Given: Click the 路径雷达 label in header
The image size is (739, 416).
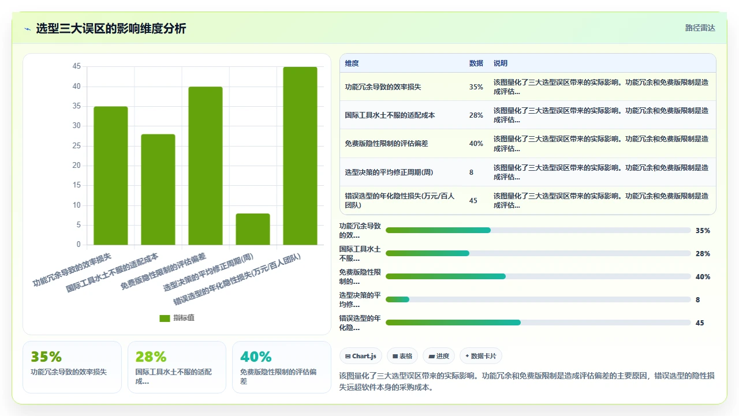Looking at the screenshot, I should click(x=700, y=28).
